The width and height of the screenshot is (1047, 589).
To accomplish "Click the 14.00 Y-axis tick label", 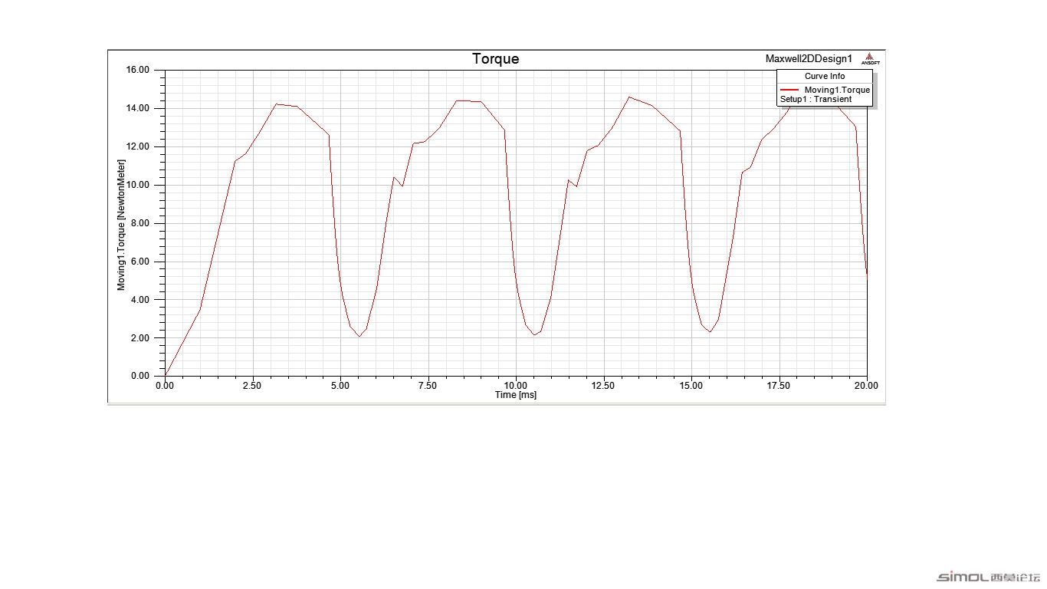I will coord(138,108).
